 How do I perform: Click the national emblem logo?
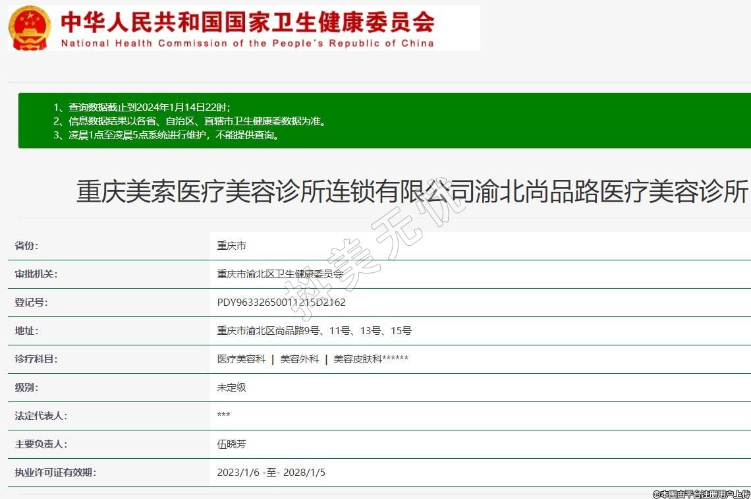point(30,28)
